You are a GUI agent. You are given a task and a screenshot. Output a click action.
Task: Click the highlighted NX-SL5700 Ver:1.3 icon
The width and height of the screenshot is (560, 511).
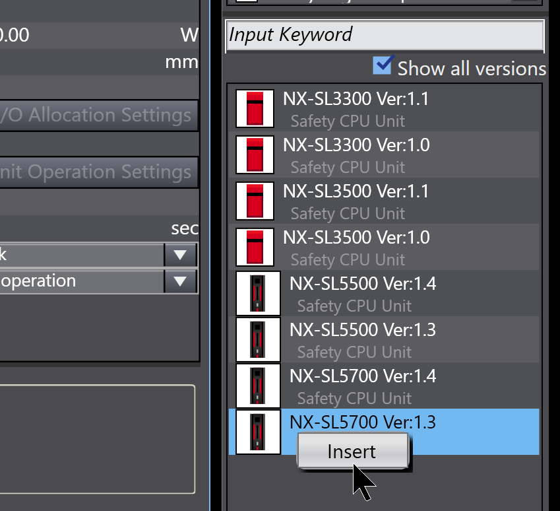point(258,432)
